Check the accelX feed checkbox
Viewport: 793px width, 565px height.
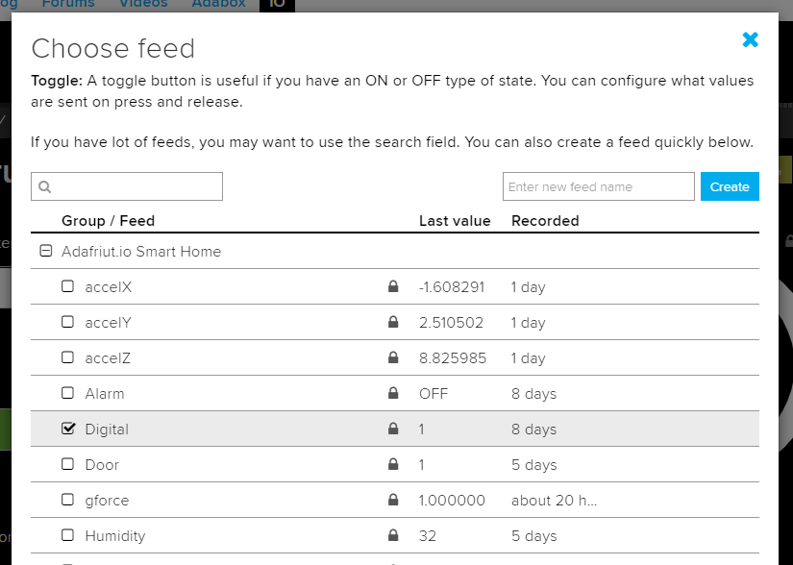click(67, 286)
